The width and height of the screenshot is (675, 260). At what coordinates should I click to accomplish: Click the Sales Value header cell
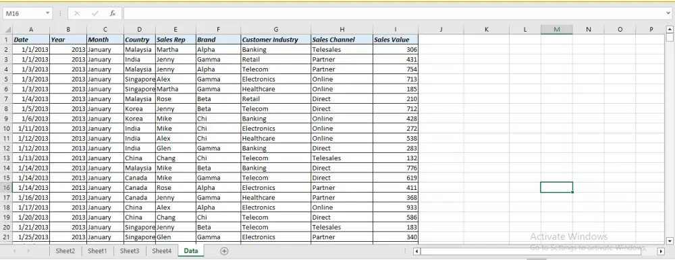point(395,40)
